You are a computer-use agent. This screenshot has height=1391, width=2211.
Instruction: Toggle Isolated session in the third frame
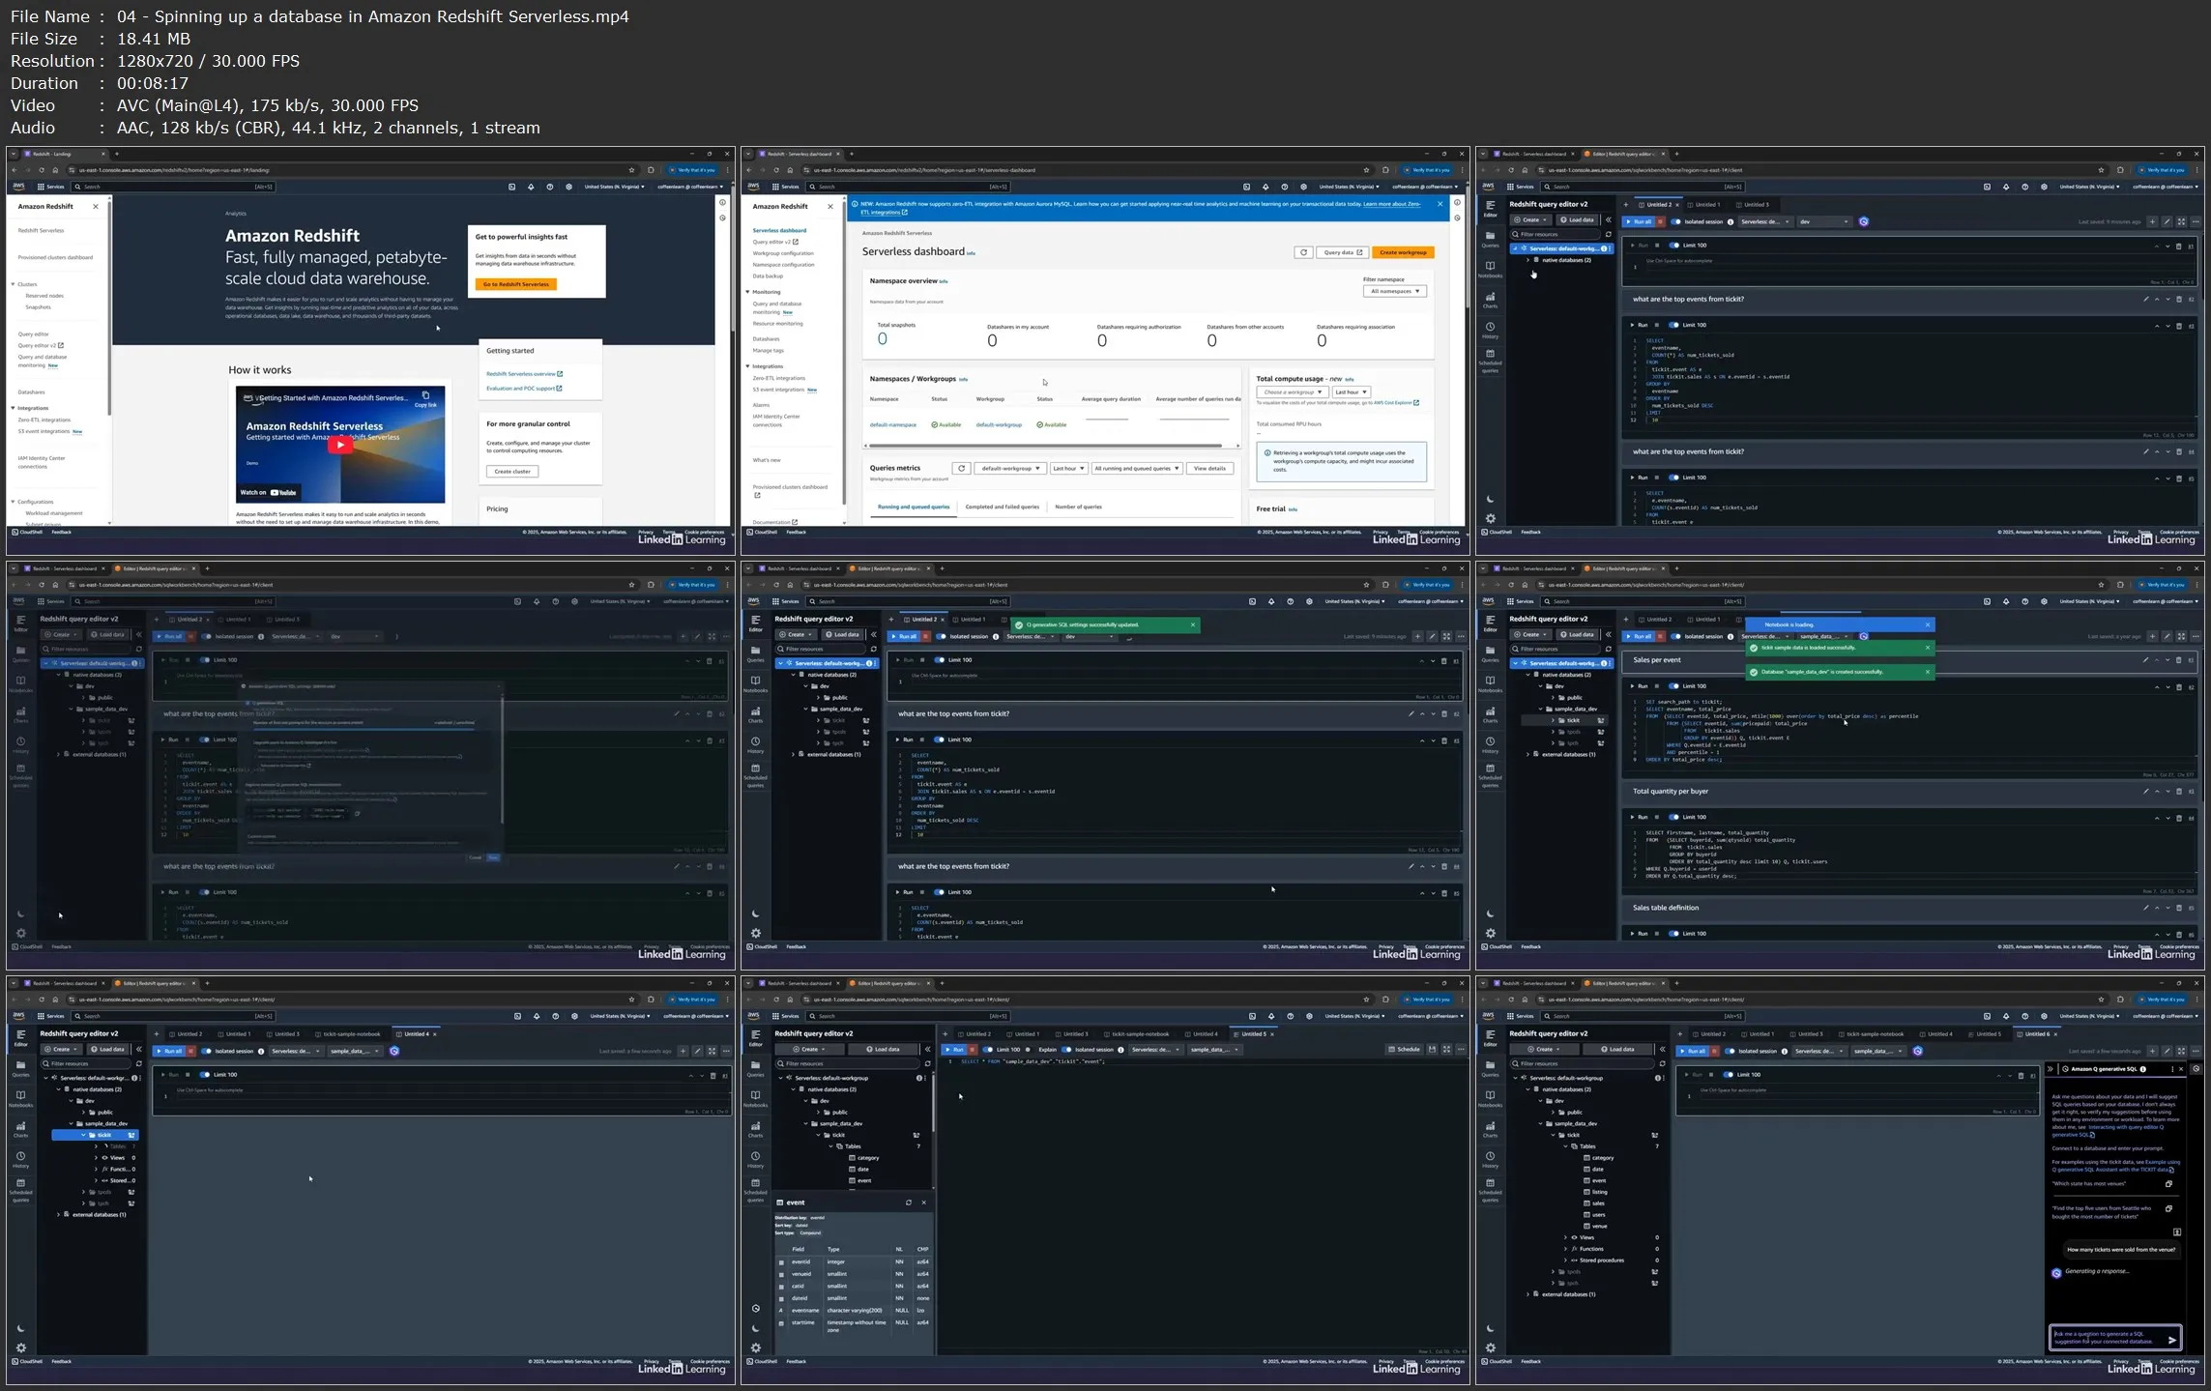pyautogui.click(x=1676, y=221)
